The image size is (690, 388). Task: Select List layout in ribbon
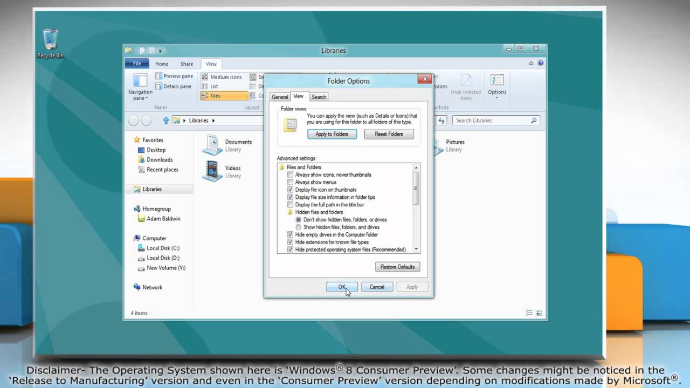[210, 86]
